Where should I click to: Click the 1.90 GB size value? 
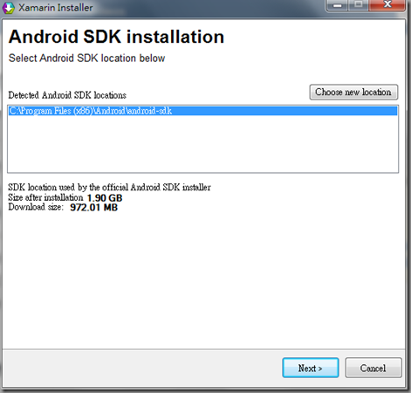coord(105,198)
